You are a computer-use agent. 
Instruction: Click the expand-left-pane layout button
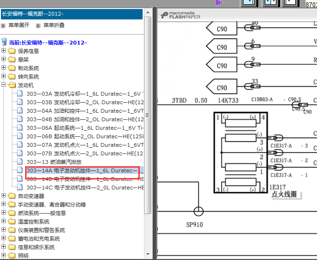[x=249, y=3]
